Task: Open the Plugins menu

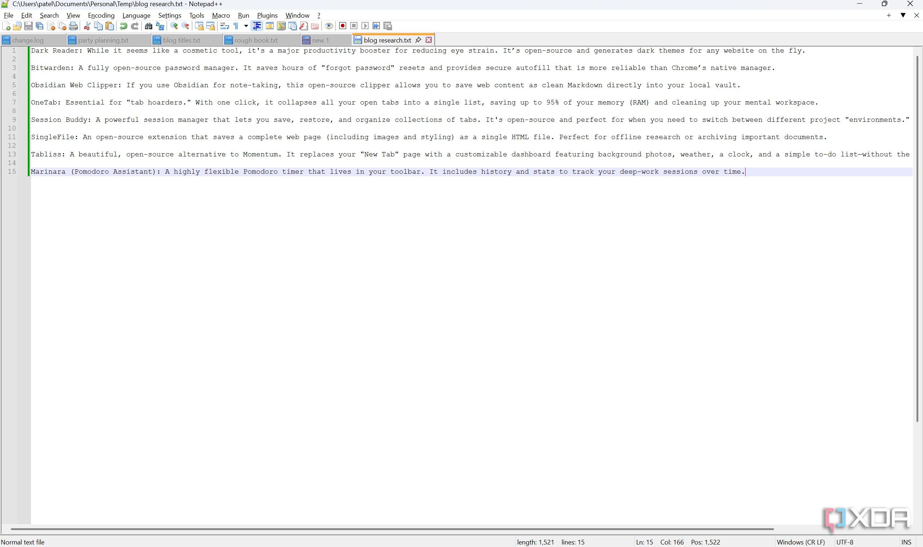Action: pyautogui.click(x=267, y=15)
